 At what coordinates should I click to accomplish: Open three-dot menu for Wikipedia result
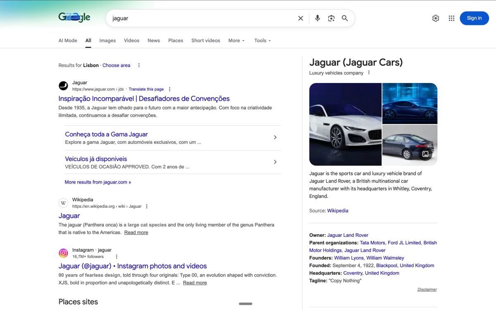tap(147, 206)
